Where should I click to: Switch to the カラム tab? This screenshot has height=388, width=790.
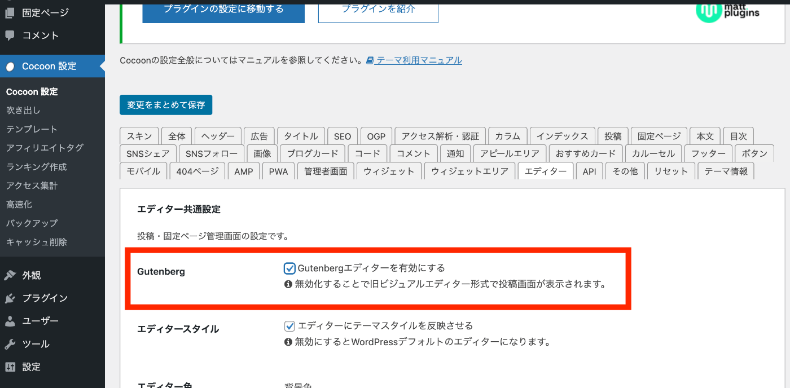coord(508,136)
